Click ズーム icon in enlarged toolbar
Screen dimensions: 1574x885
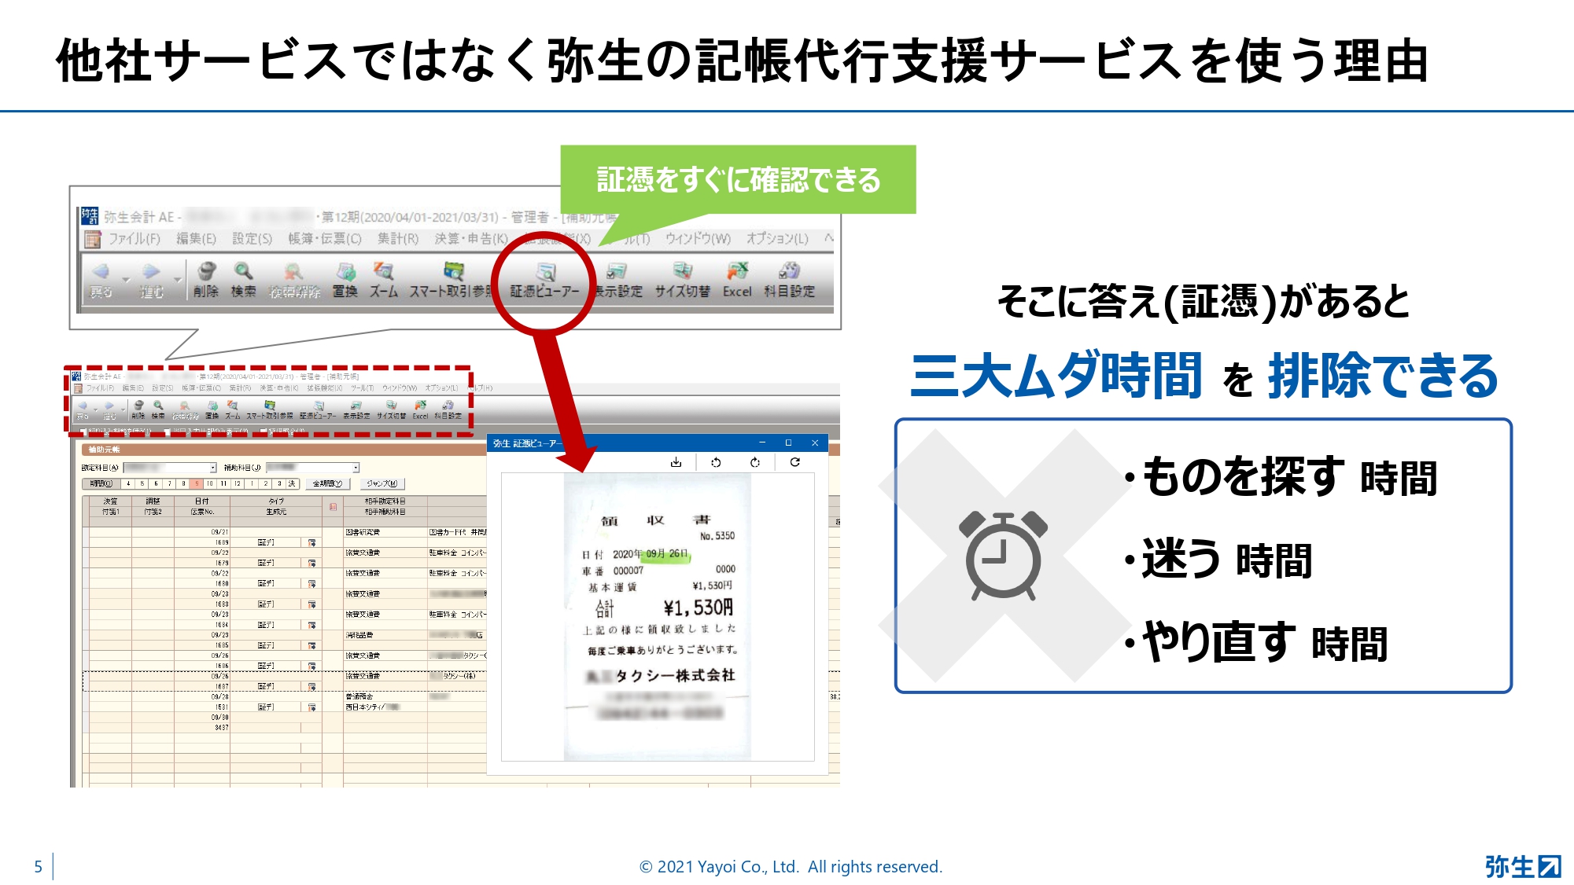click(x=384, y=271)
